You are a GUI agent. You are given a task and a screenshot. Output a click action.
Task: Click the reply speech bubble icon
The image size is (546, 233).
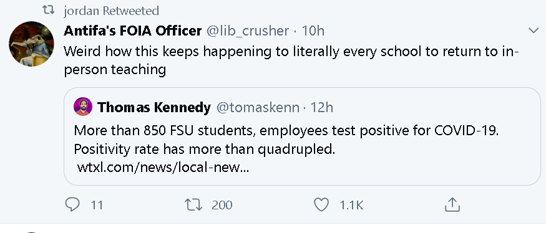(x=72, y=204)
